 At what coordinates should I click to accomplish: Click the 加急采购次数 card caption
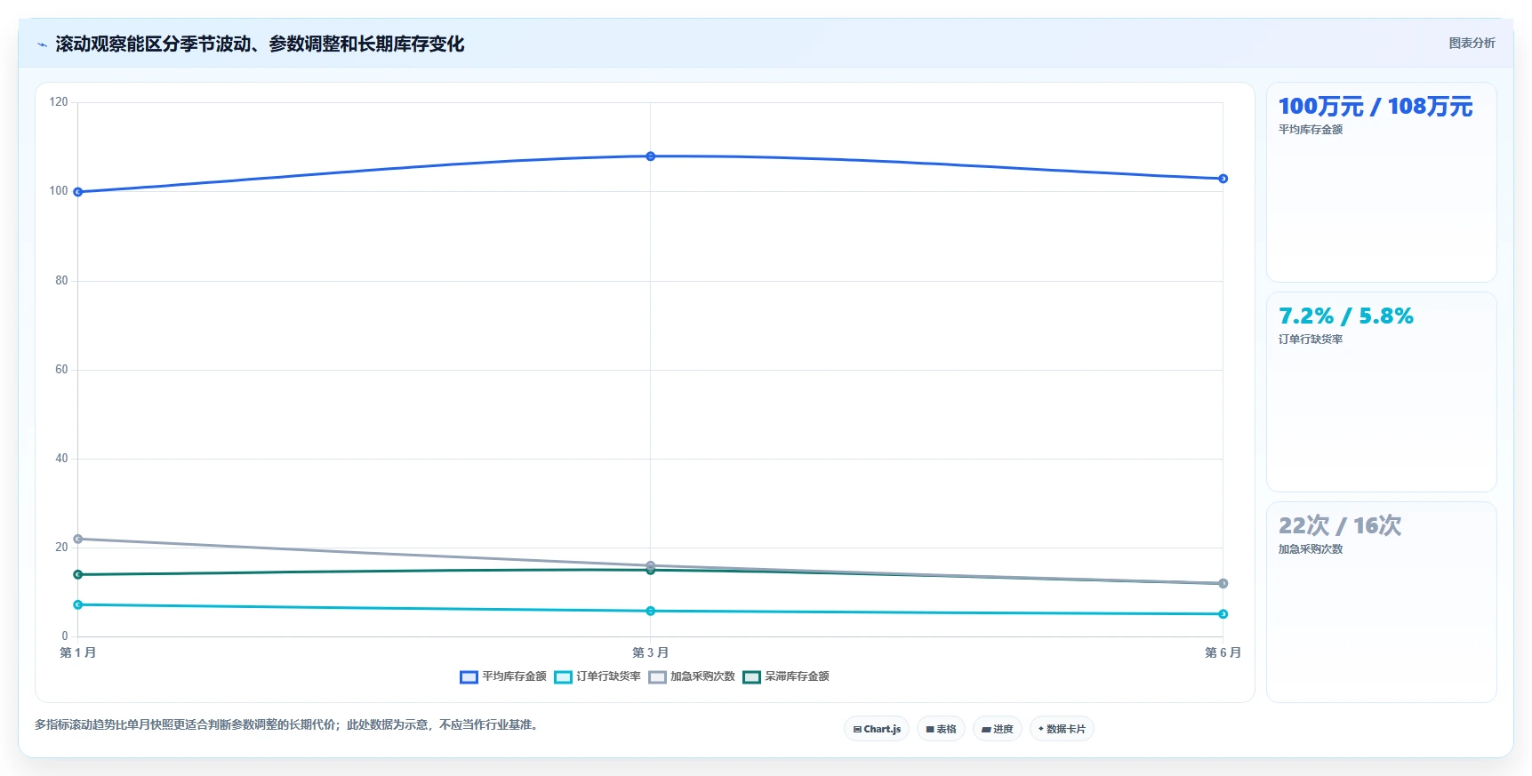(x=1311, y=549)
